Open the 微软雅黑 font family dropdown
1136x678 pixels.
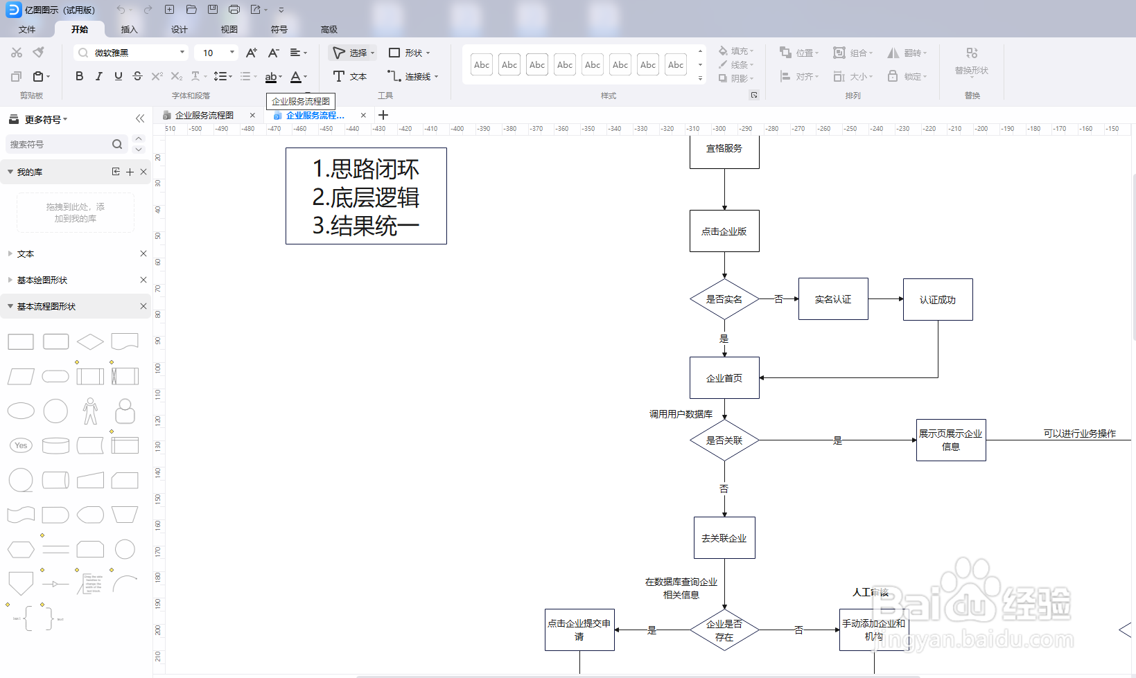[x=182, y=53]
